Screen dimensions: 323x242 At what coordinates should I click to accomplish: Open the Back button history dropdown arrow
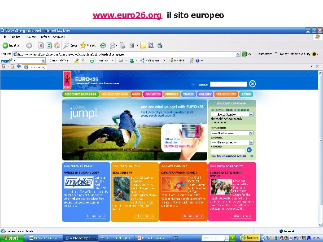pos(22,45)
